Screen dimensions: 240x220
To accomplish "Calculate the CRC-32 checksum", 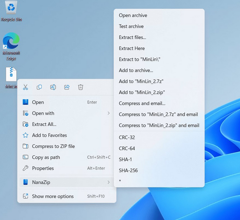I will click(159, 138).
